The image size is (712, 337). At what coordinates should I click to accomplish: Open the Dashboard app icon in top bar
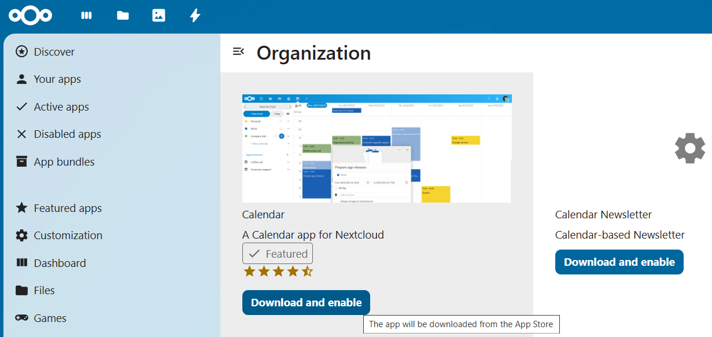pos(87,16)
